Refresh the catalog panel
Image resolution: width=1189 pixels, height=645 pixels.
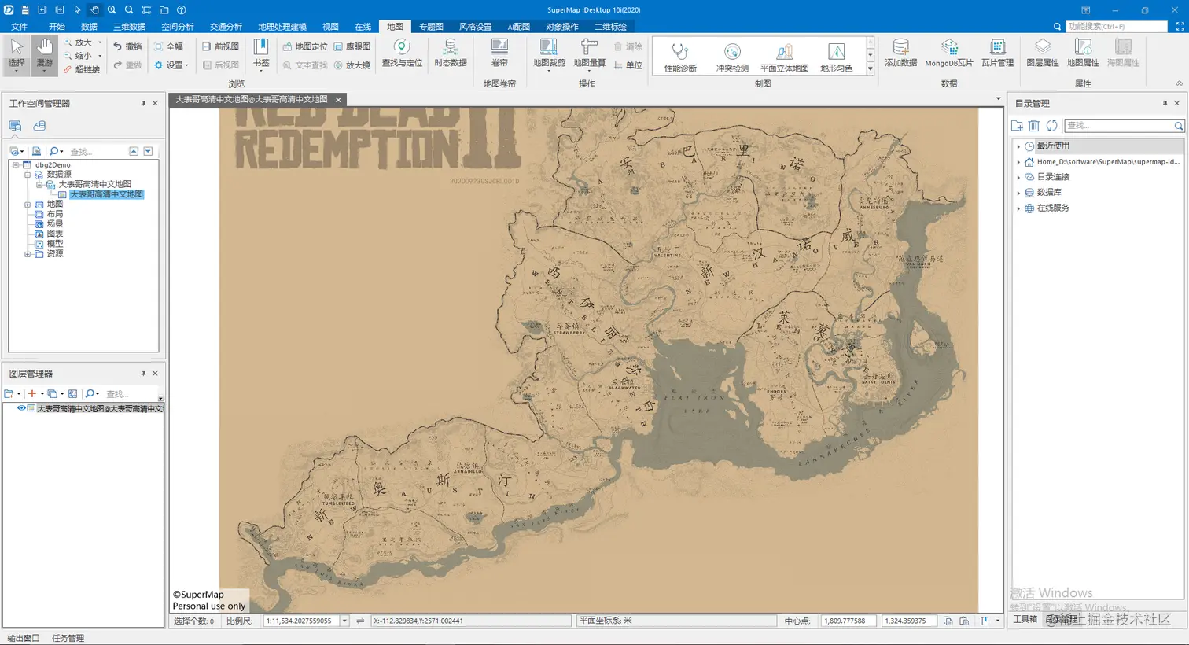(1051, 126)
